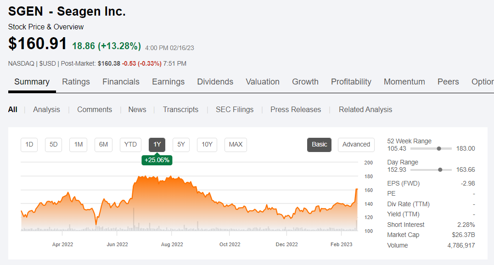Show MAX history chart

(236, 145)
